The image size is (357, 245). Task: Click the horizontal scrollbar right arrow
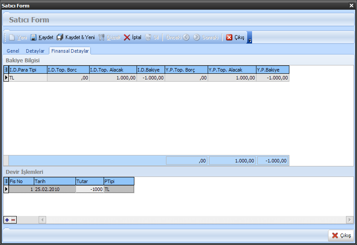(350, 220)
